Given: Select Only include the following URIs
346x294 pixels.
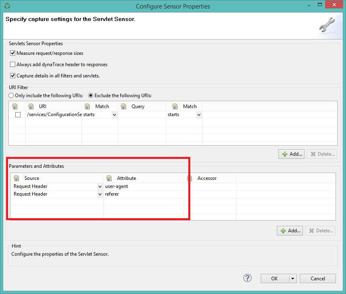Looking at the screenshot, I should coord(11,95).
